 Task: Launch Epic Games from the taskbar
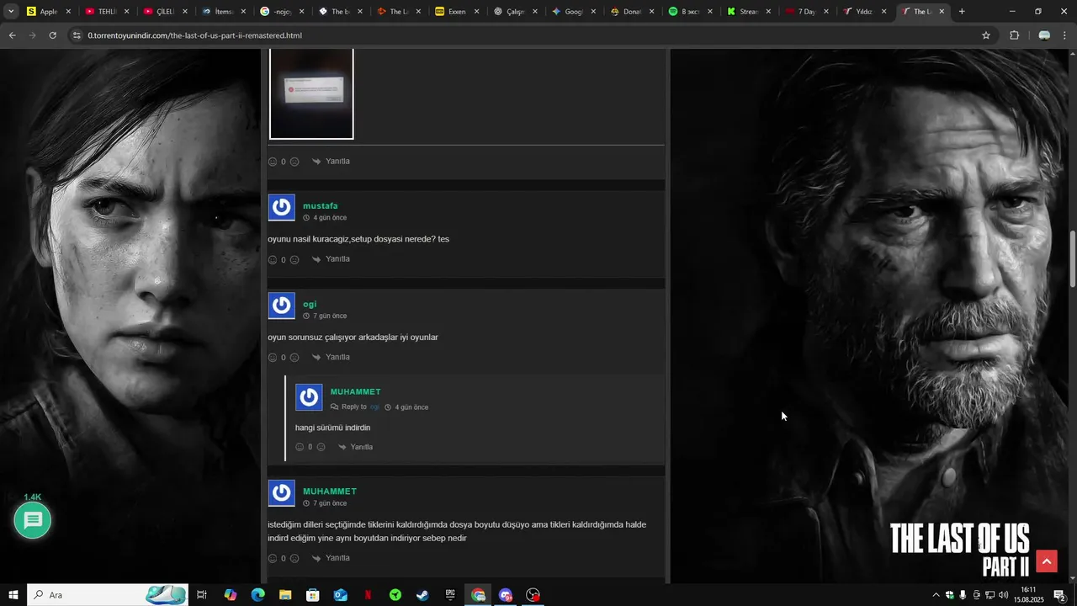pos(450,595)
